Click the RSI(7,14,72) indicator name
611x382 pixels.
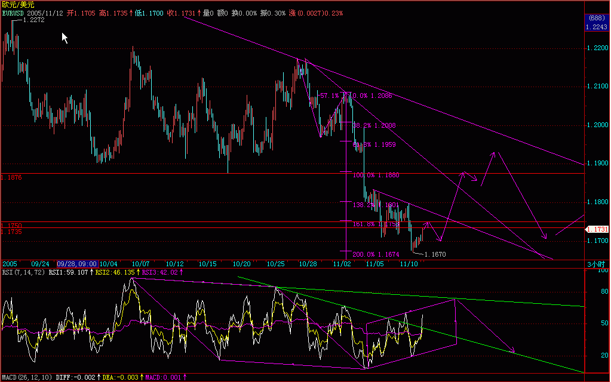pos(23,273)
